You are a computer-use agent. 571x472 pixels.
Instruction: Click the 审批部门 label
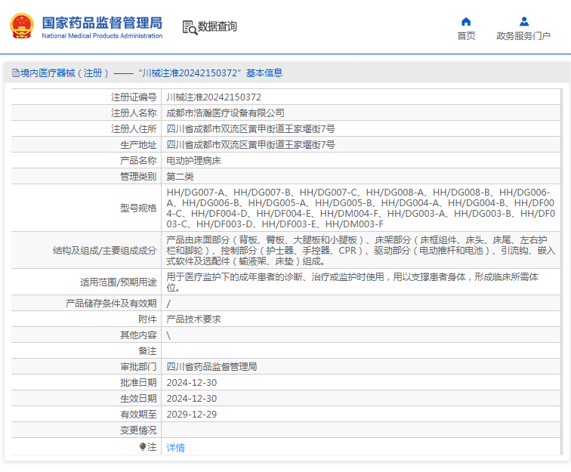(138, 367)
